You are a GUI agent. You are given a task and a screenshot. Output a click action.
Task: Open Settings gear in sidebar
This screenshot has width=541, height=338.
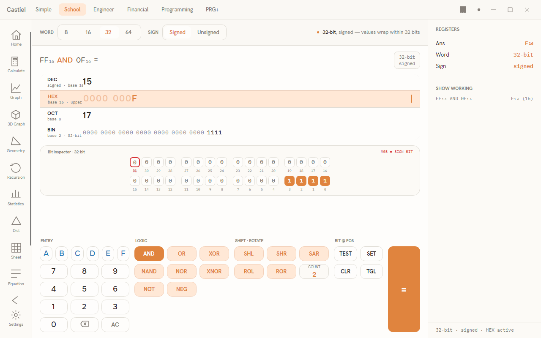[16, 318]
